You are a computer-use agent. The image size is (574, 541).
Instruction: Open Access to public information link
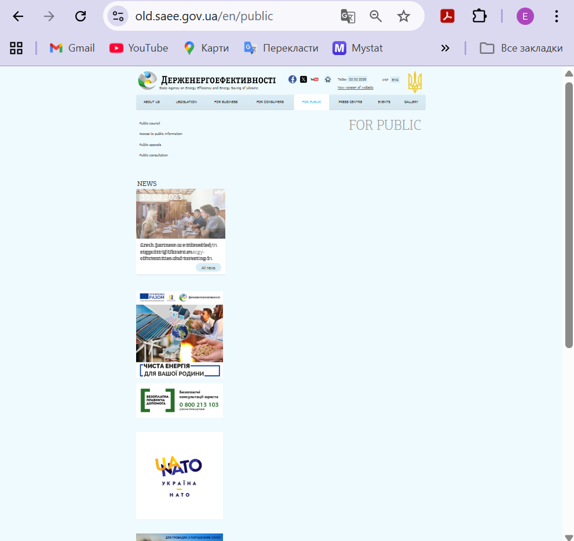160,134
